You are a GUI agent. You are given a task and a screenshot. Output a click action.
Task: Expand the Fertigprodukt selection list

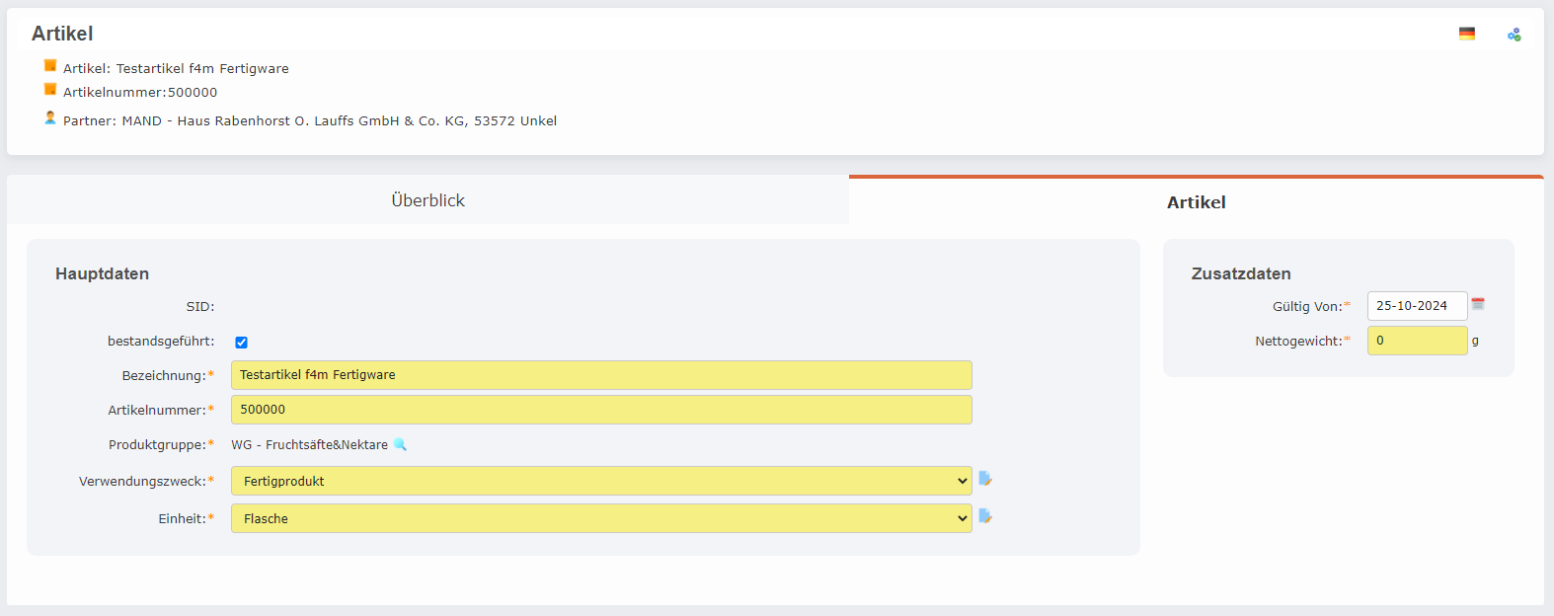click(x=963, y=481)
